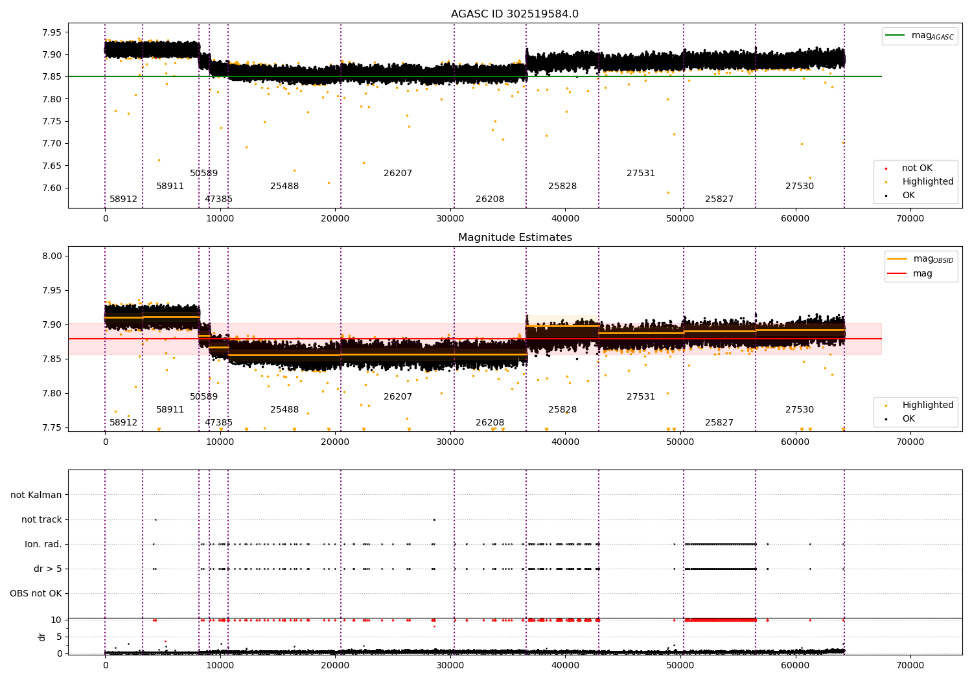This screenshot has height=680, width=972.
Task: Click obsid label 47385 in Magnitude Estimates plot
Action: pos(218,423)
